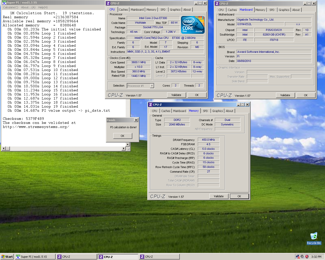
Task: Click Validate in the CPU-Z Memory window
Action: (219, 196)
